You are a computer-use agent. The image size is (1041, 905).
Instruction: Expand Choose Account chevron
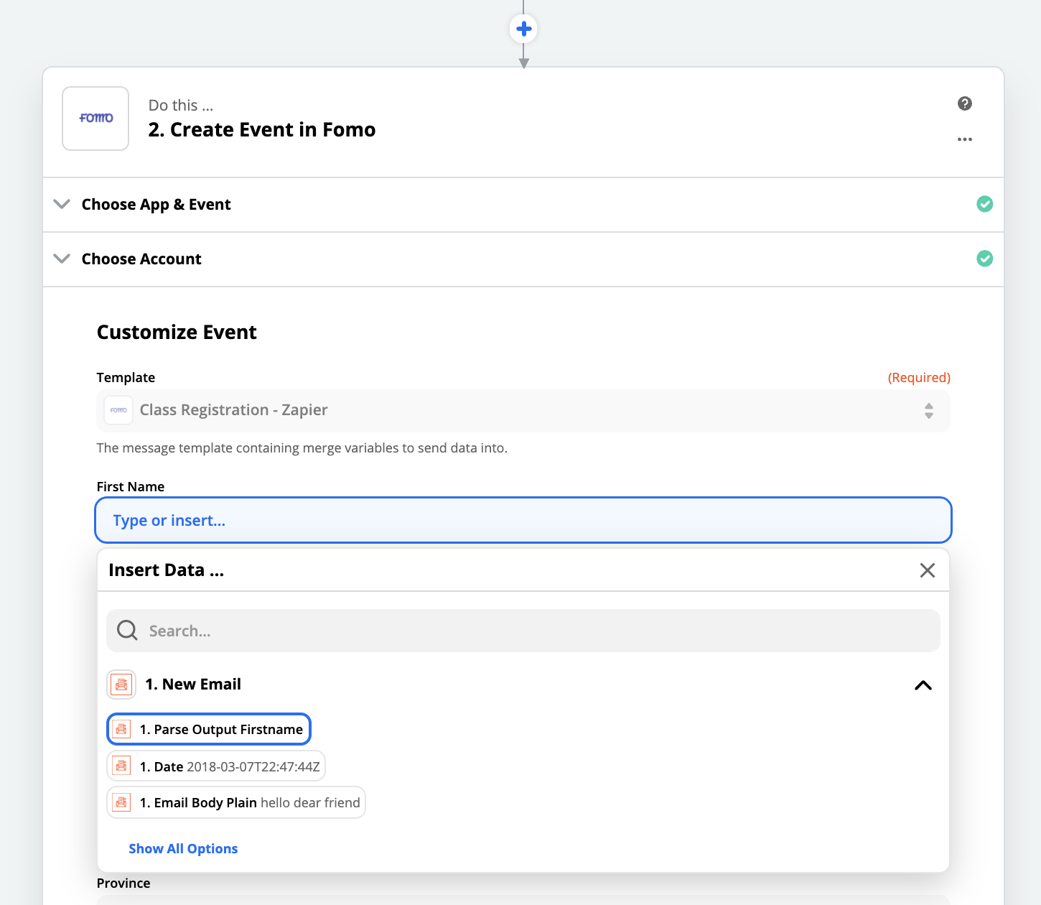click(62, 259)
